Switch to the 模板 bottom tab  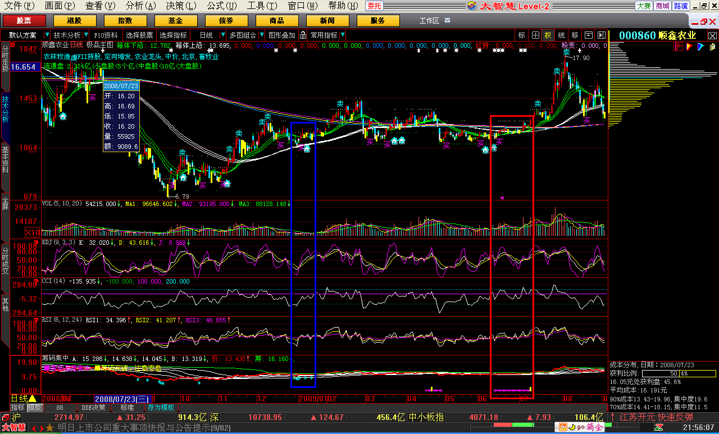[x=35, y=408]
